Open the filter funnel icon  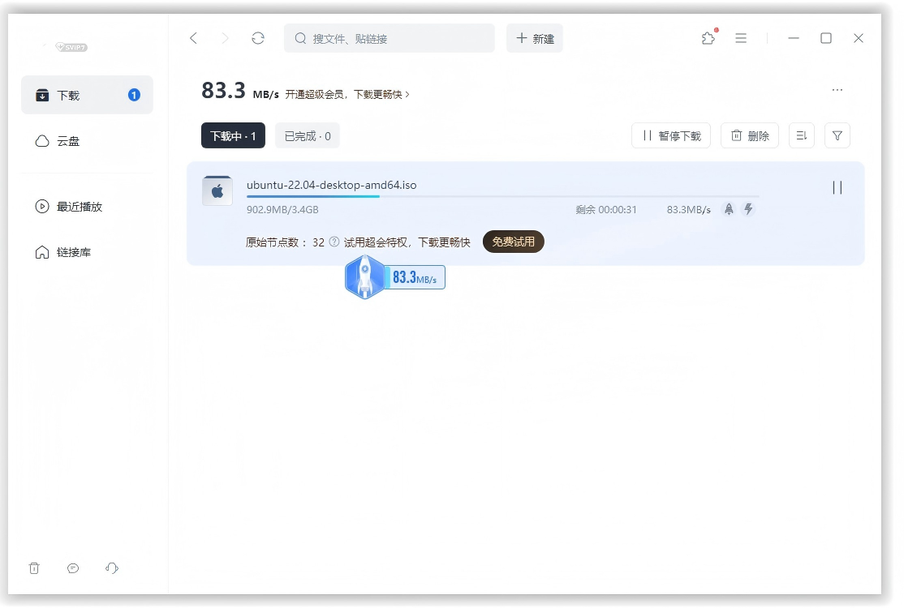[x=837, y=136]
